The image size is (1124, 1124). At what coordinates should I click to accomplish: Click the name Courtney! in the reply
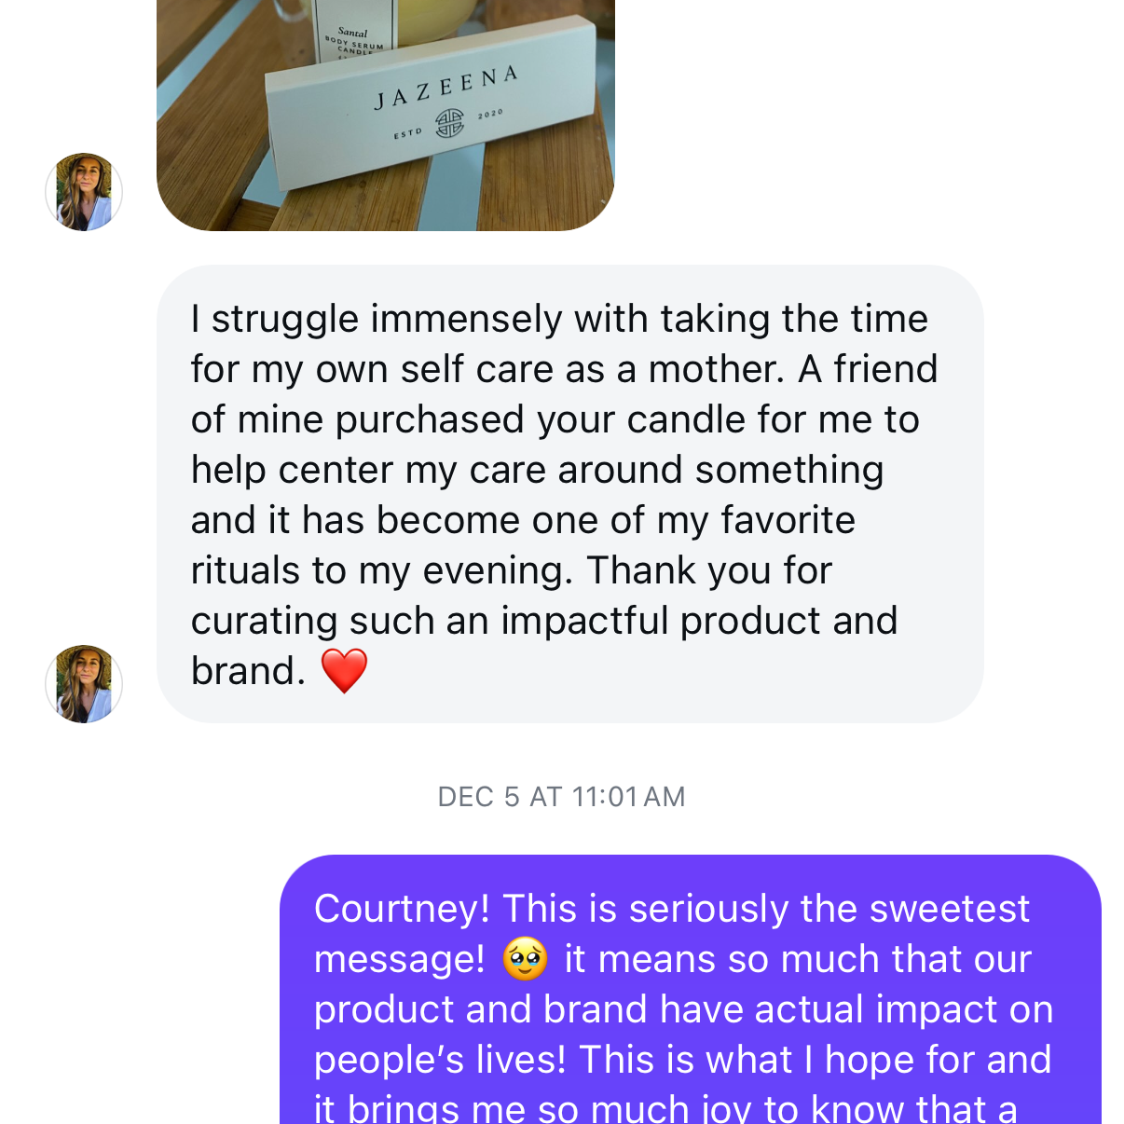[x=402, y=909]
